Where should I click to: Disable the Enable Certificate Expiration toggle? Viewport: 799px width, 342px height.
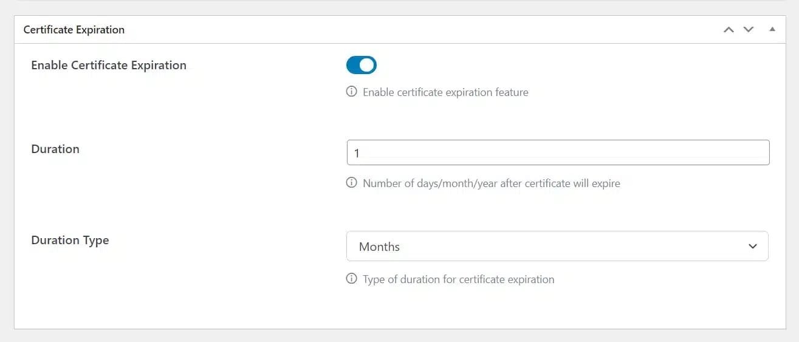(362, 65)
